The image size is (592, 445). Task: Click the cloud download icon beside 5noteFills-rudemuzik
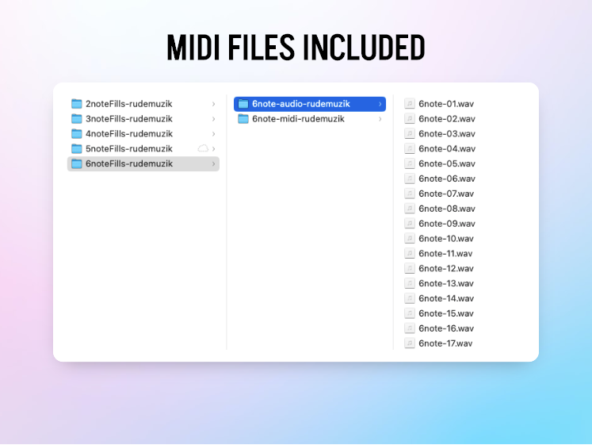(203, 148)
